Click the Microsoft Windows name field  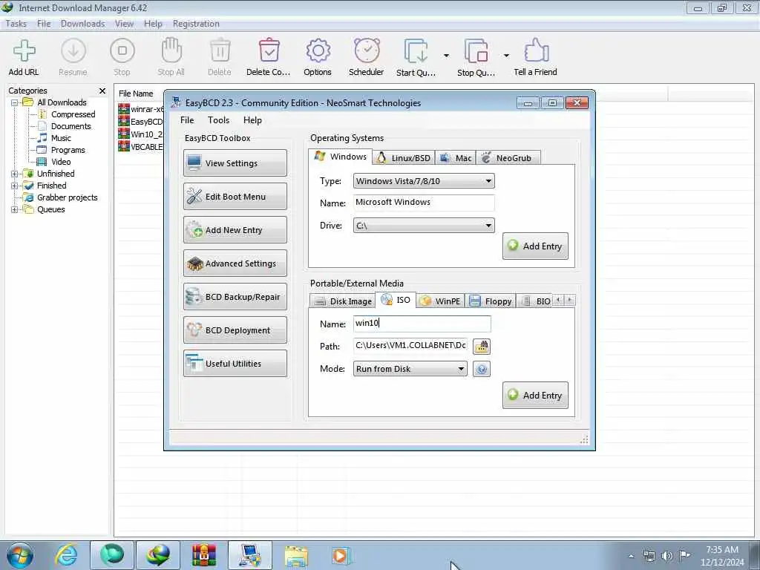point(424,203)
